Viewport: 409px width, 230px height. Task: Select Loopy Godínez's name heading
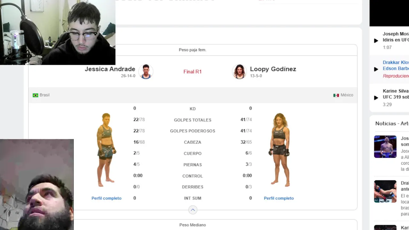coord(273,69)
